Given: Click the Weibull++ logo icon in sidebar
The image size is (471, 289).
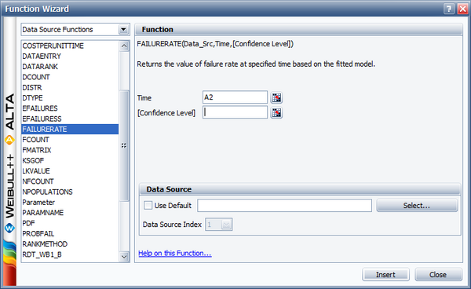Looking at the screenshot, I should 9,228.
